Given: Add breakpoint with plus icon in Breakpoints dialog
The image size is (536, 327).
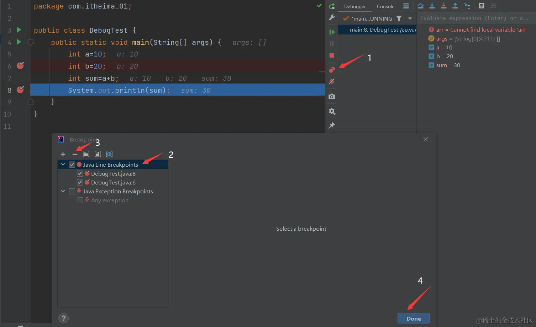Looking at the screenshot, I should [63, 154].
